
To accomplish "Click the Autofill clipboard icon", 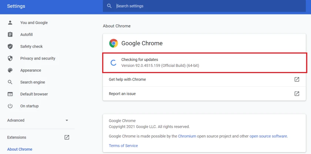I will tap(10, 35).
